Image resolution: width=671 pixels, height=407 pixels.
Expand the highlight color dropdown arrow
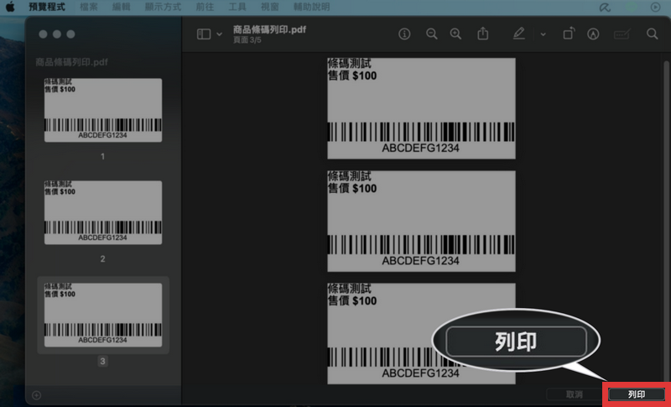543,34
